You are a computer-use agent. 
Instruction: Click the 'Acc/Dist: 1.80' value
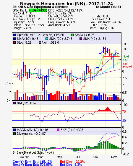click(22, 13)
